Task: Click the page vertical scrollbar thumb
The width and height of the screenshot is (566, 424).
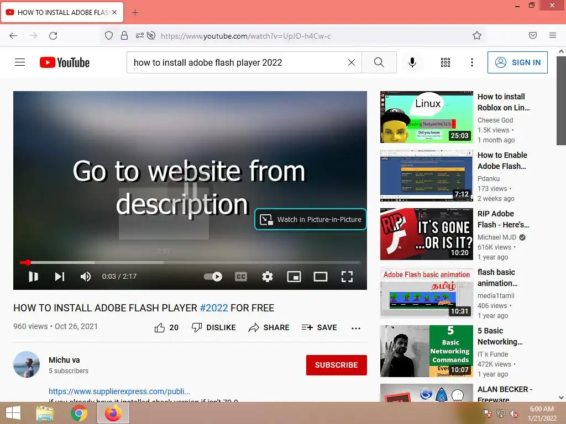Action: pos(561,101)
